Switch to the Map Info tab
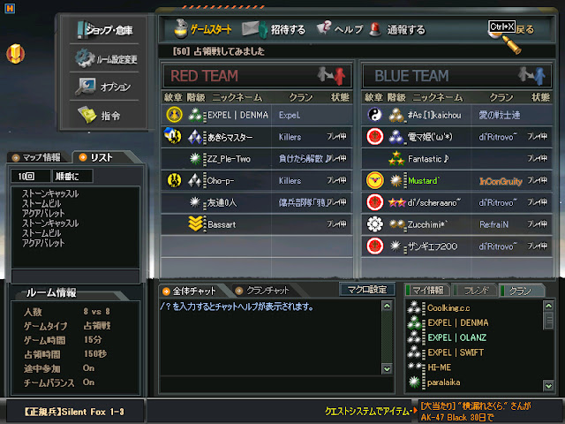 point(37,157)
